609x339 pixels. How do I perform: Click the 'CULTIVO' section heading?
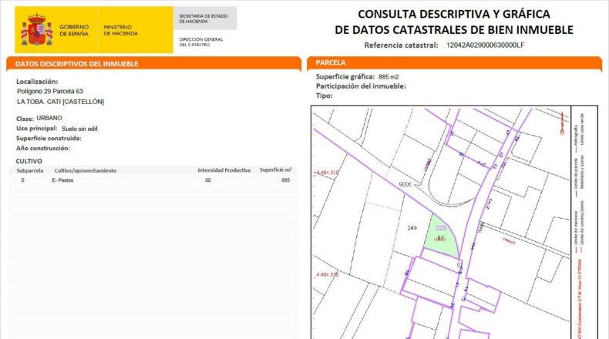29,161
